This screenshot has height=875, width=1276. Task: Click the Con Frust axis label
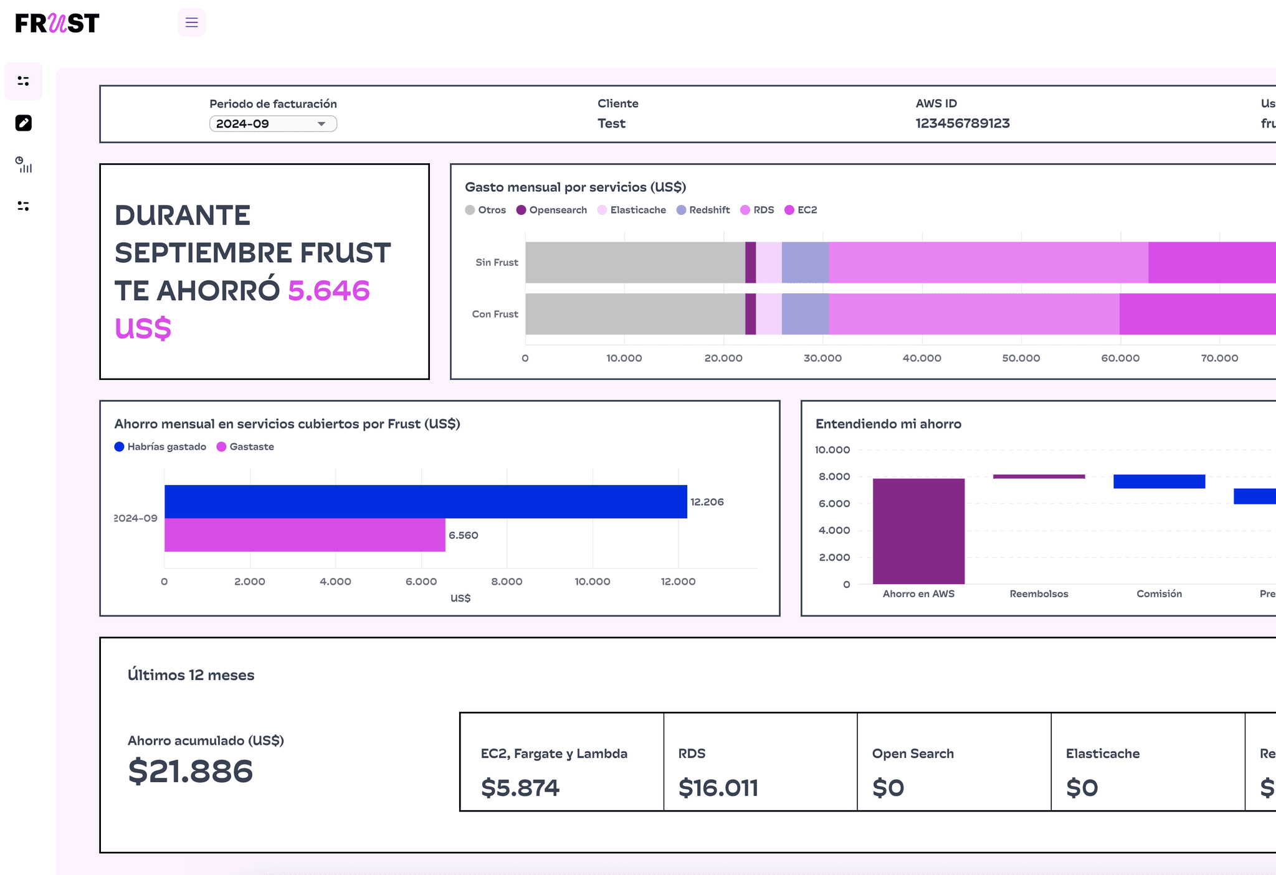495,314
